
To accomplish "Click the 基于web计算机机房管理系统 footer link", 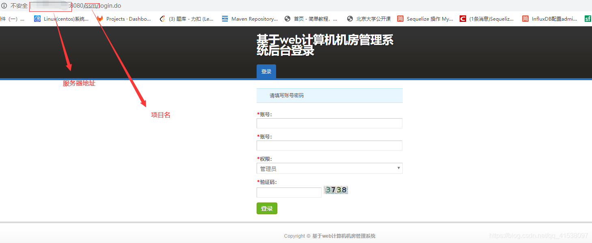I will 344,236.
